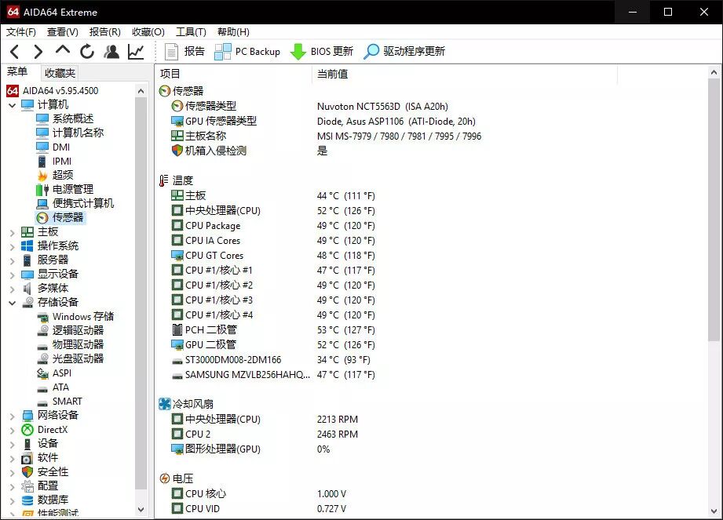This screenshot has height=520, width=723.
Task: Go back with the left arrow icon
Action: 14,52
